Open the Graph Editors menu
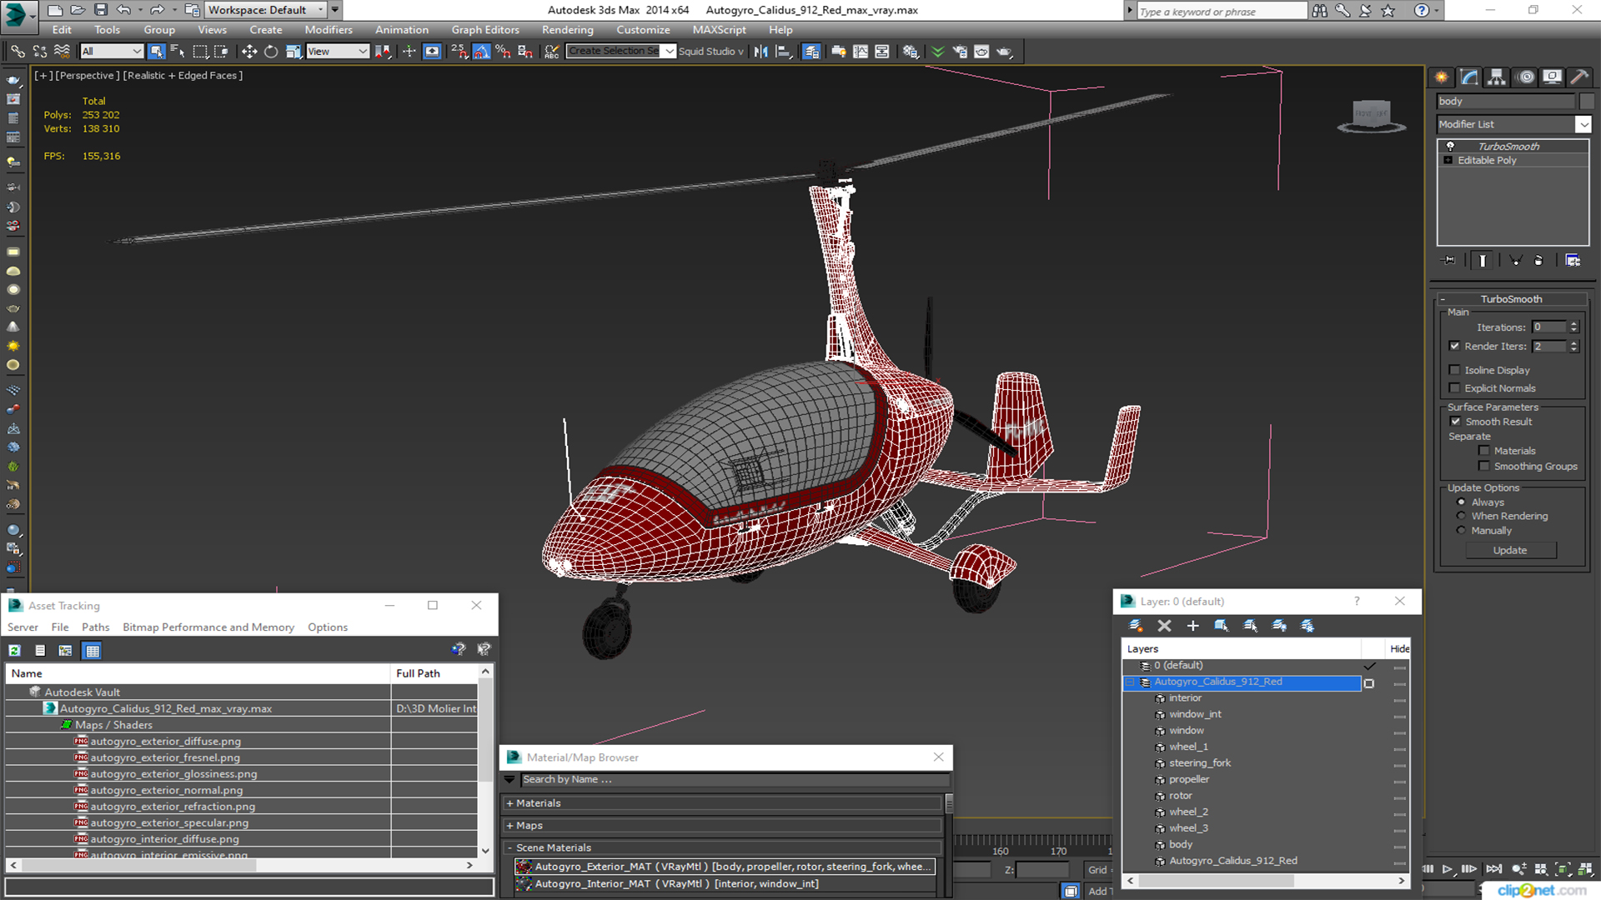The width and height of the screenshot is (1601, 900). pyautogui.click(x=485, y=30)
